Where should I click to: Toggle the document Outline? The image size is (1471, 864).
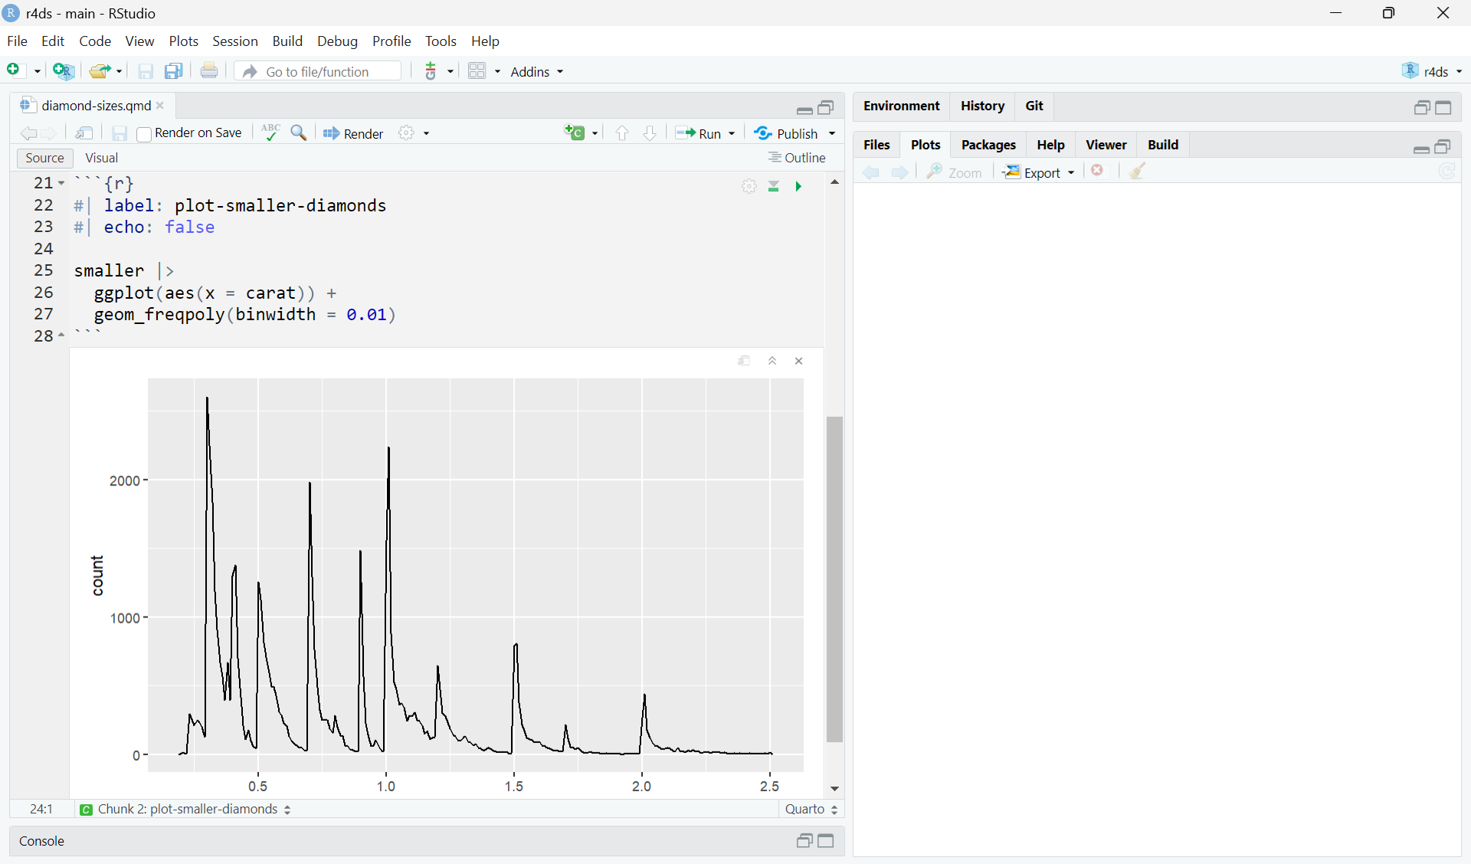797,158
